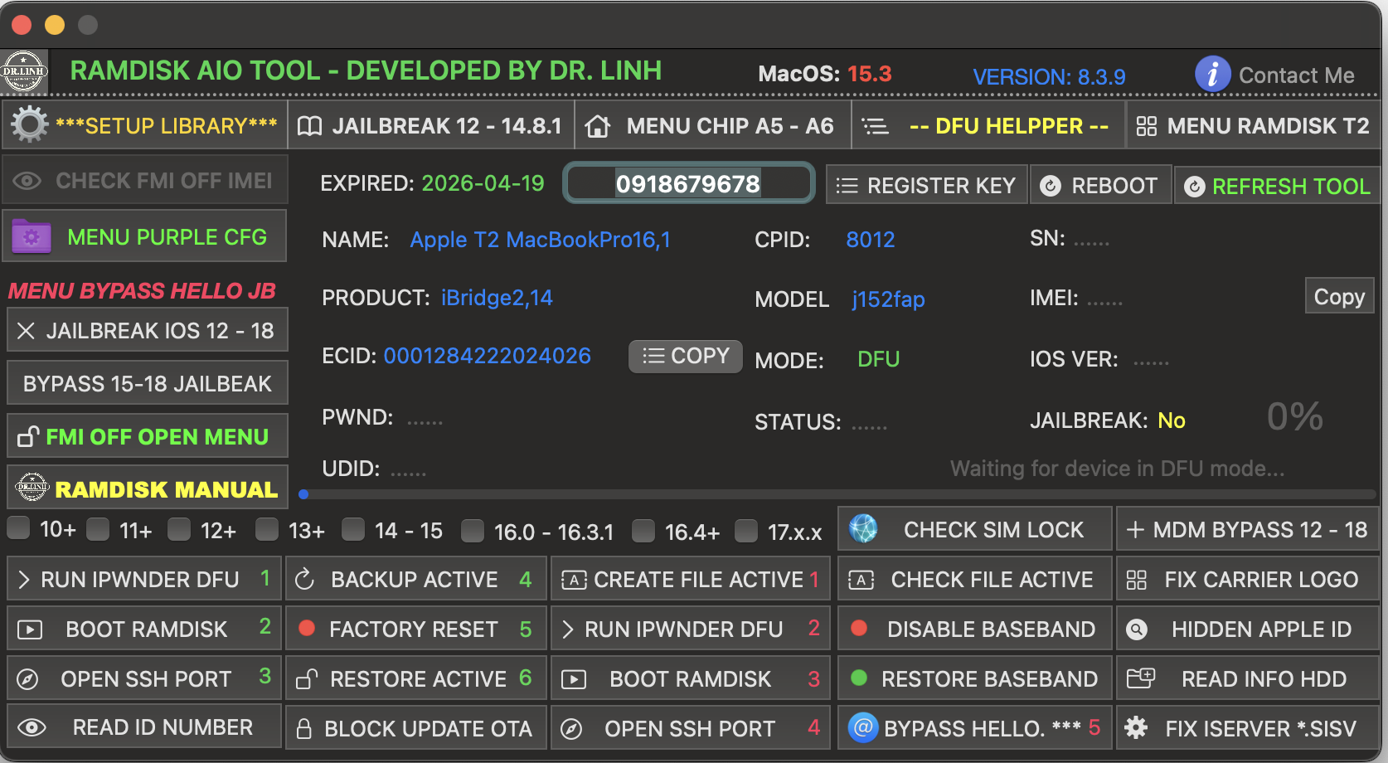This screenshot has height=763, width=1388.
Task: Check the 17.x.x checkbox
Action: coord(746,530)
